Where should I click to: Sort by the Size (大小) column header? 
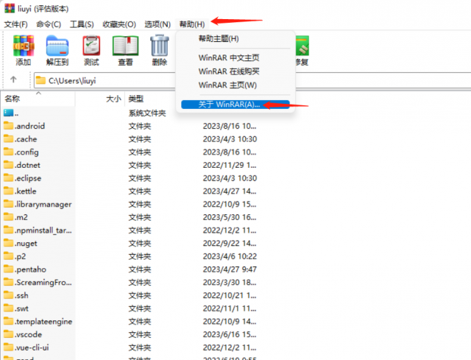point(113,99)
